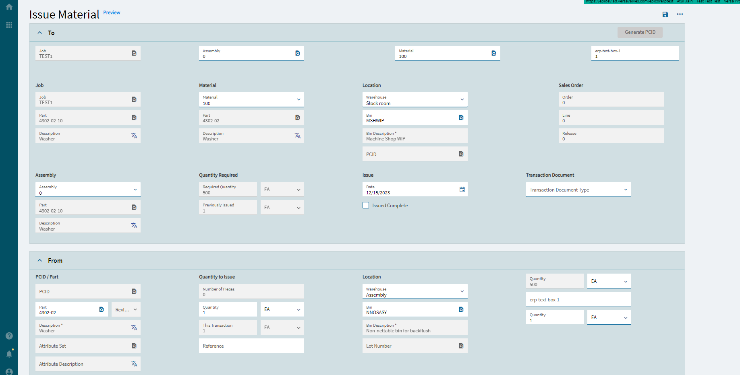
Task: Open the Lot Number search icon
Action: tap(461, 346)
